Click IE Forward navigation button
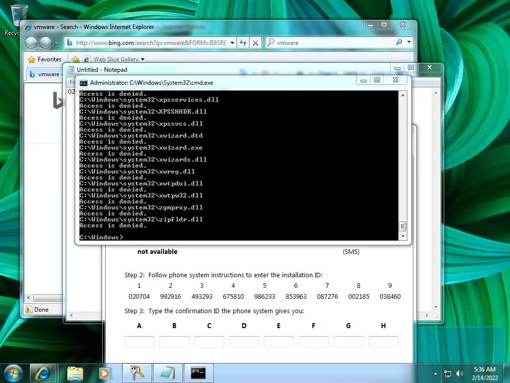This screenshot has width=510, height=383. 45,42
